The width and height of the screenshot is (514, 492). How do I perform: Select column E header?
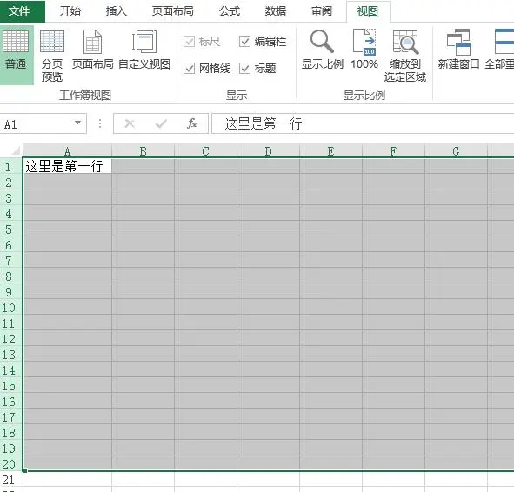click(x=330, y=151)
